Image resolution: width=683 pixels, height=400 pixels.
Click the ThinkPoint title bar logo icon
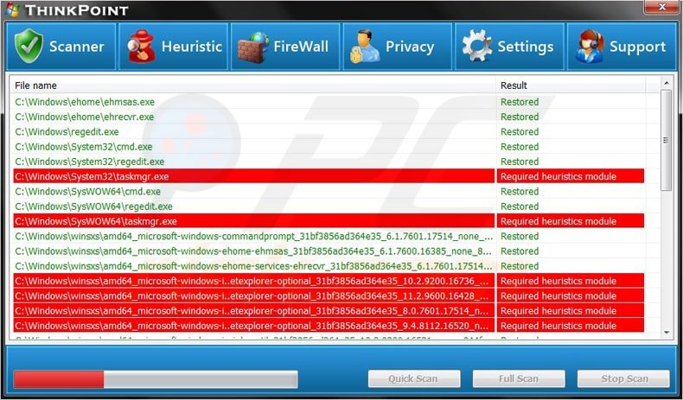coord(13,10)
